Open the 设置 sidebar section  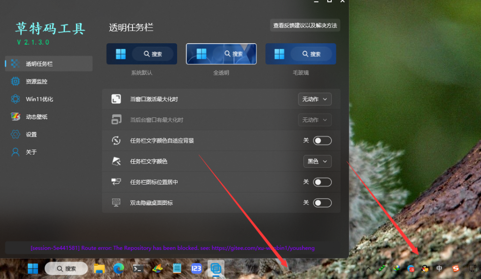[x=49, y=134]
